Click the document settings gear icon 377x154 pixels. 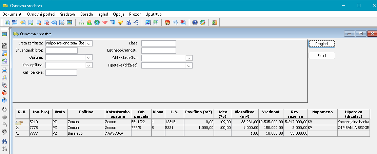click(62, 23)
